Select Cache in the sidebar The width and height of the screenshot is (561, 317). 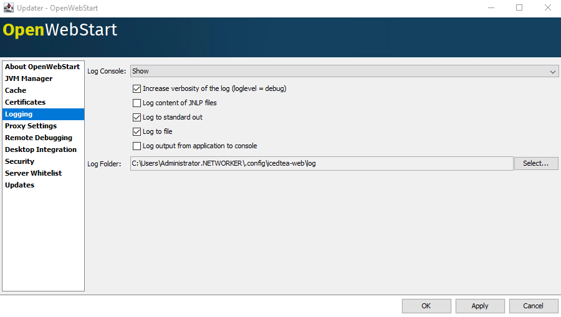click(16, 90)
